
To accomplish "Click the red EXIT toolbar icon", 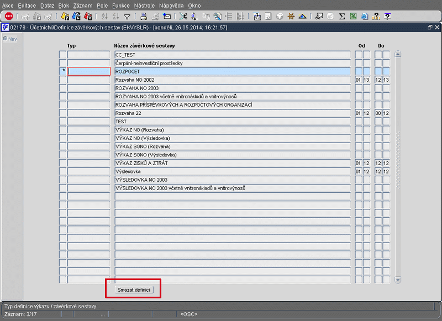I will [x=9, y=16].
